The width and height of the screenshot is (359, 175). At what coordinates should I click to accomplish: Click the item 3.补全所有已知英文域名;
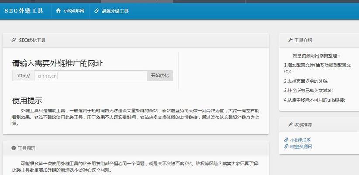pos(308,91)
